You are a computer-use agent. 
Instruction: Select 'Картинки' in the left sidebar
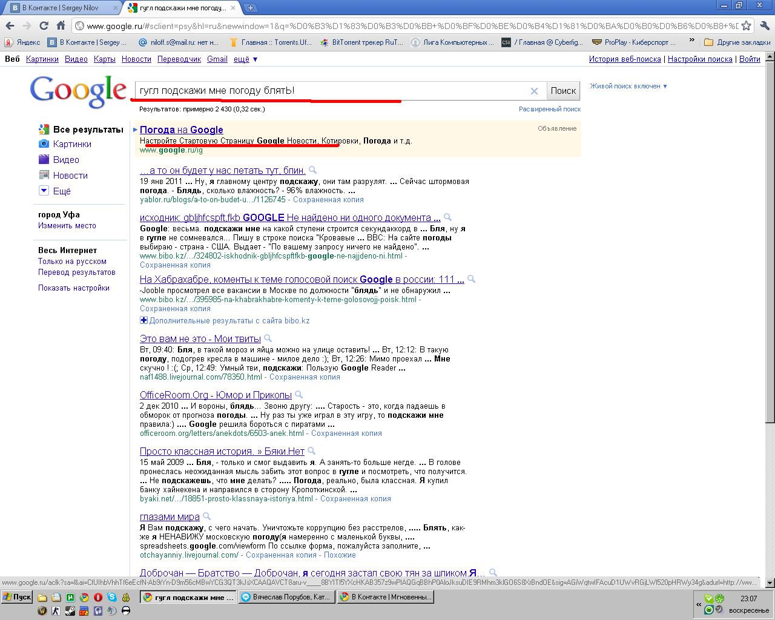65,144
